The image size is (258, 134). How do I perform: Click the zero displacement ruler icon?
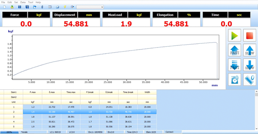(x=249, y=80)
